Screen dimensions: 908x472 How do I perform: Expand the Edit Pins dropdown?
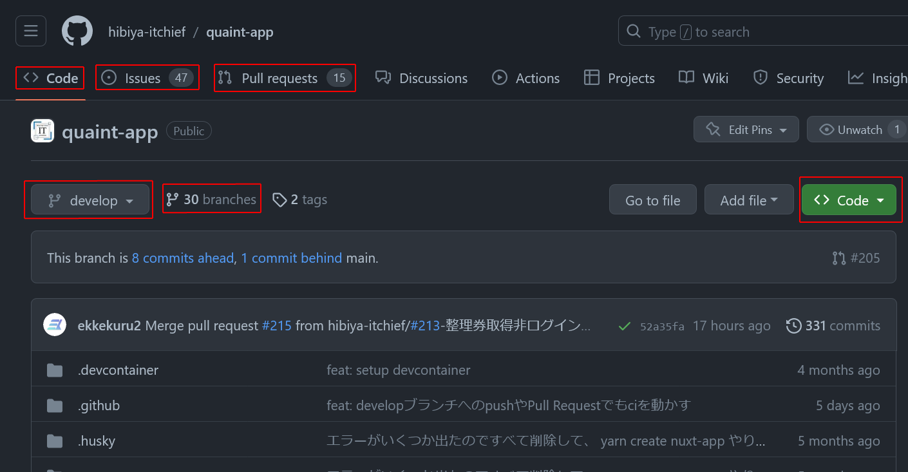(x=746, y=129)
